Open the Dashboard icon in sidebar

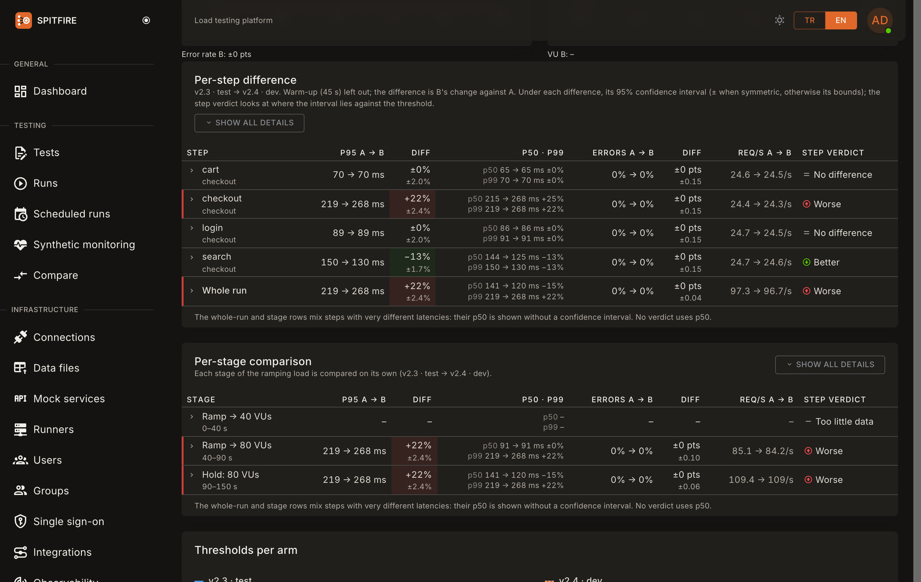[x=20, y=91]
